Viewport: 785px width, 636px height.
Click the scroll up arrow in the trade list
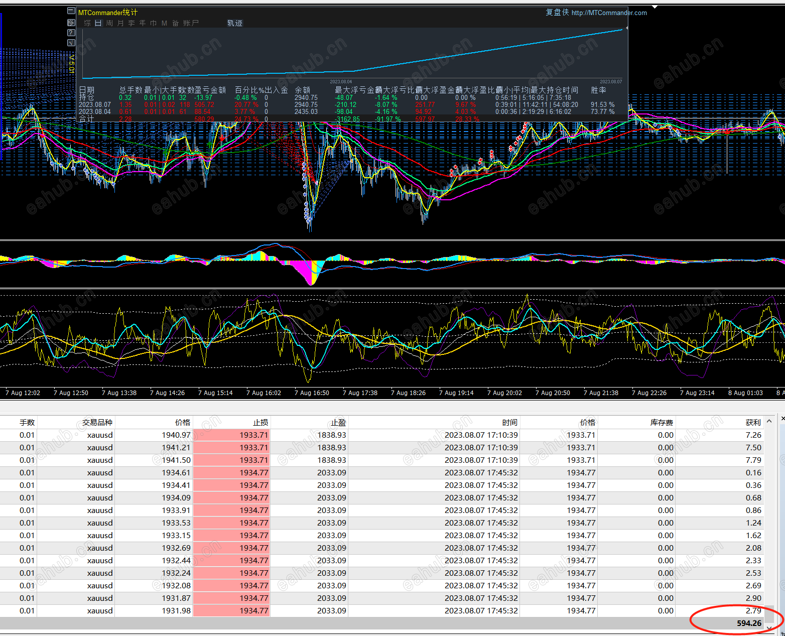(x=769, y=422)
